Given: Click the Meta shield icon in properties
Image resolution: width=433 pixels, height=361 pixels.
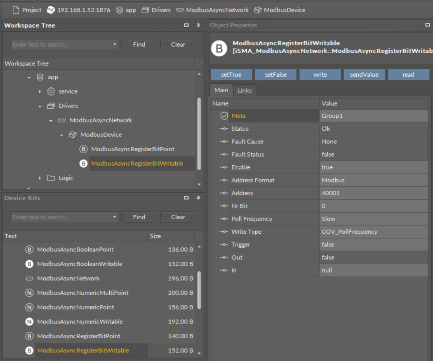Looking at the screenshot, I should click(224, 116).
